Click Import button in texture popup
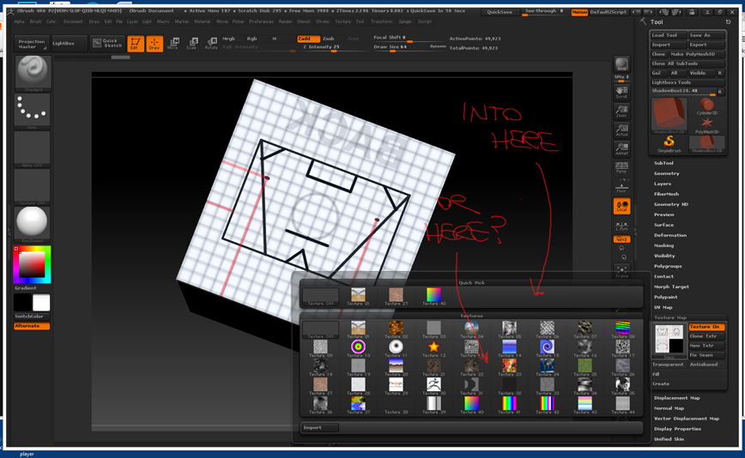This screenshot has height=458, width=745. coord(320,427)
